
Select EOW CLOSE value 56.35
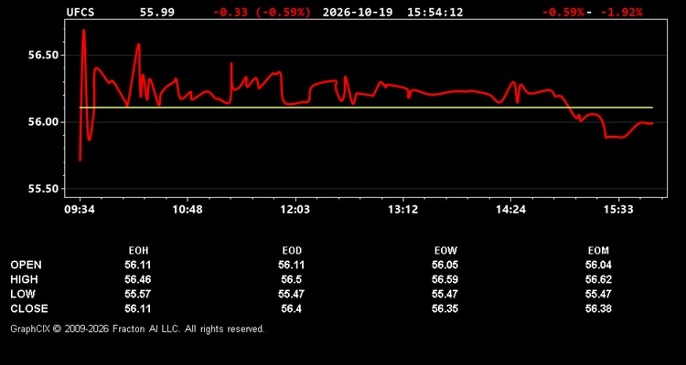coord(445,308)
